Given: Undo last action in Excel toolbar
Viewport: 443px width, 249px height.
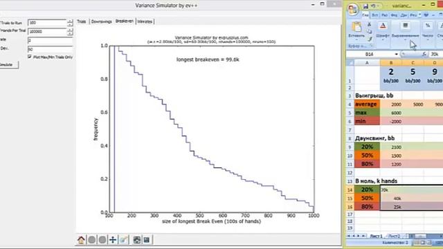Looking at the screenshot, I should (373, 6).
